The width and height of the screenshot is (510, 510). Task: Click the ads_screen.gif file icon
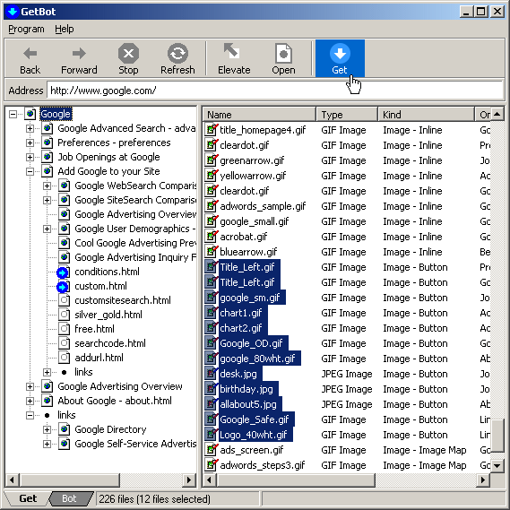[212, 450]
